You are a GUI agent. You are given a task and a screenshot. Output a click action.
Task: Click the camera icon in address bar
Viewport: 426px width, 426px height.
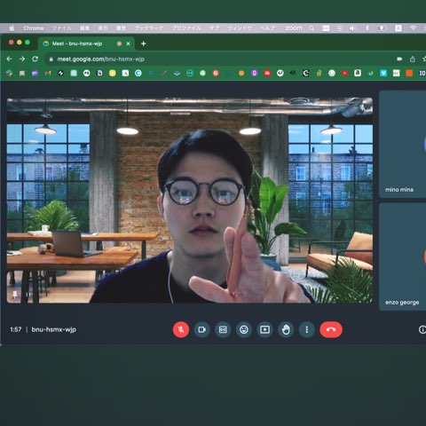point(399,59)
